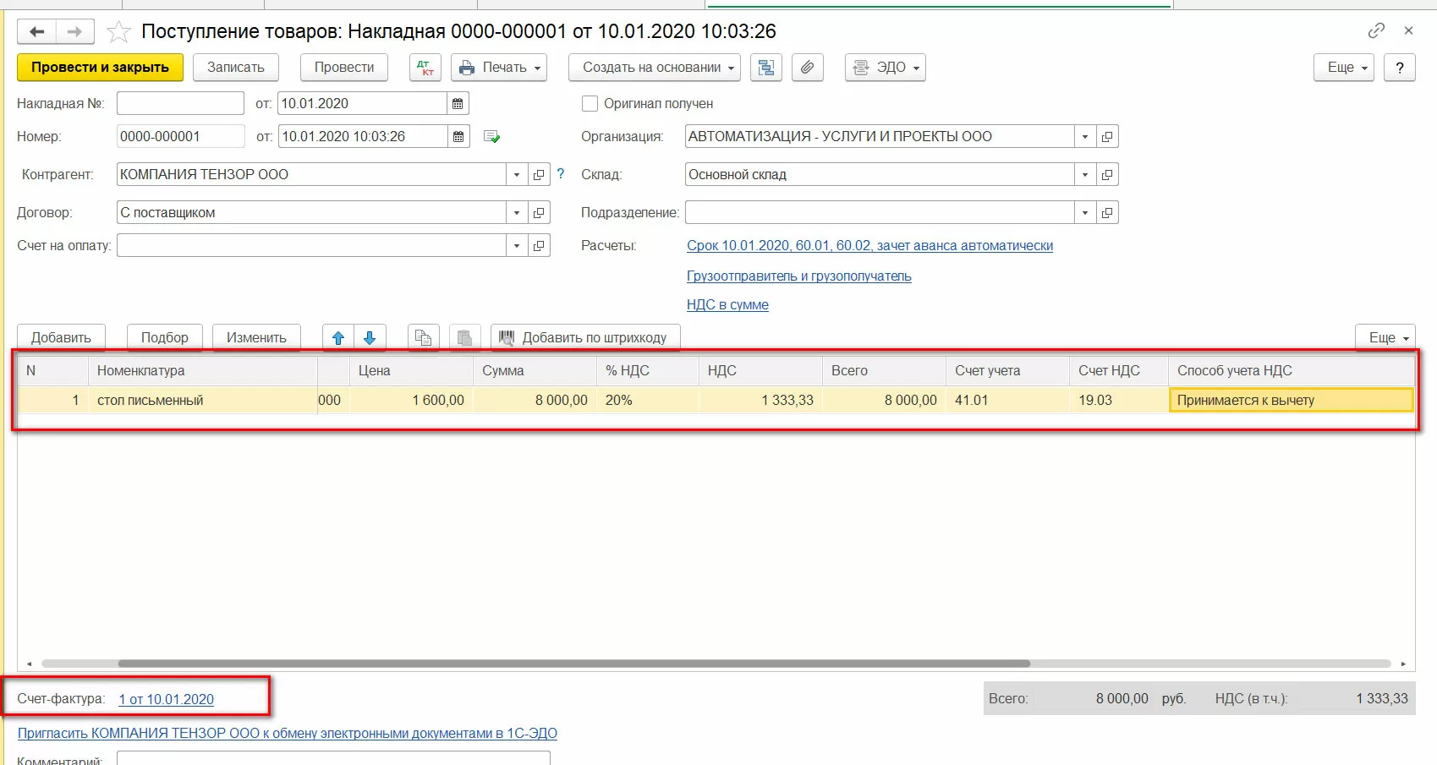Image resolution: width=1437 pixels, height=765 pixels.
Task: Expand Организация dropdown list
Action: tap(1085, 136)
